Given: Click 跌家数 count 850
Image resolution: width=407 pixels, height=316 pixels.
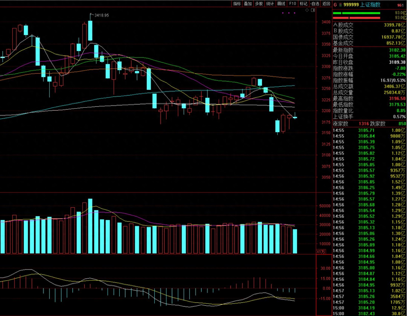Looking at the screenshot, I should [x=402, y=124].
